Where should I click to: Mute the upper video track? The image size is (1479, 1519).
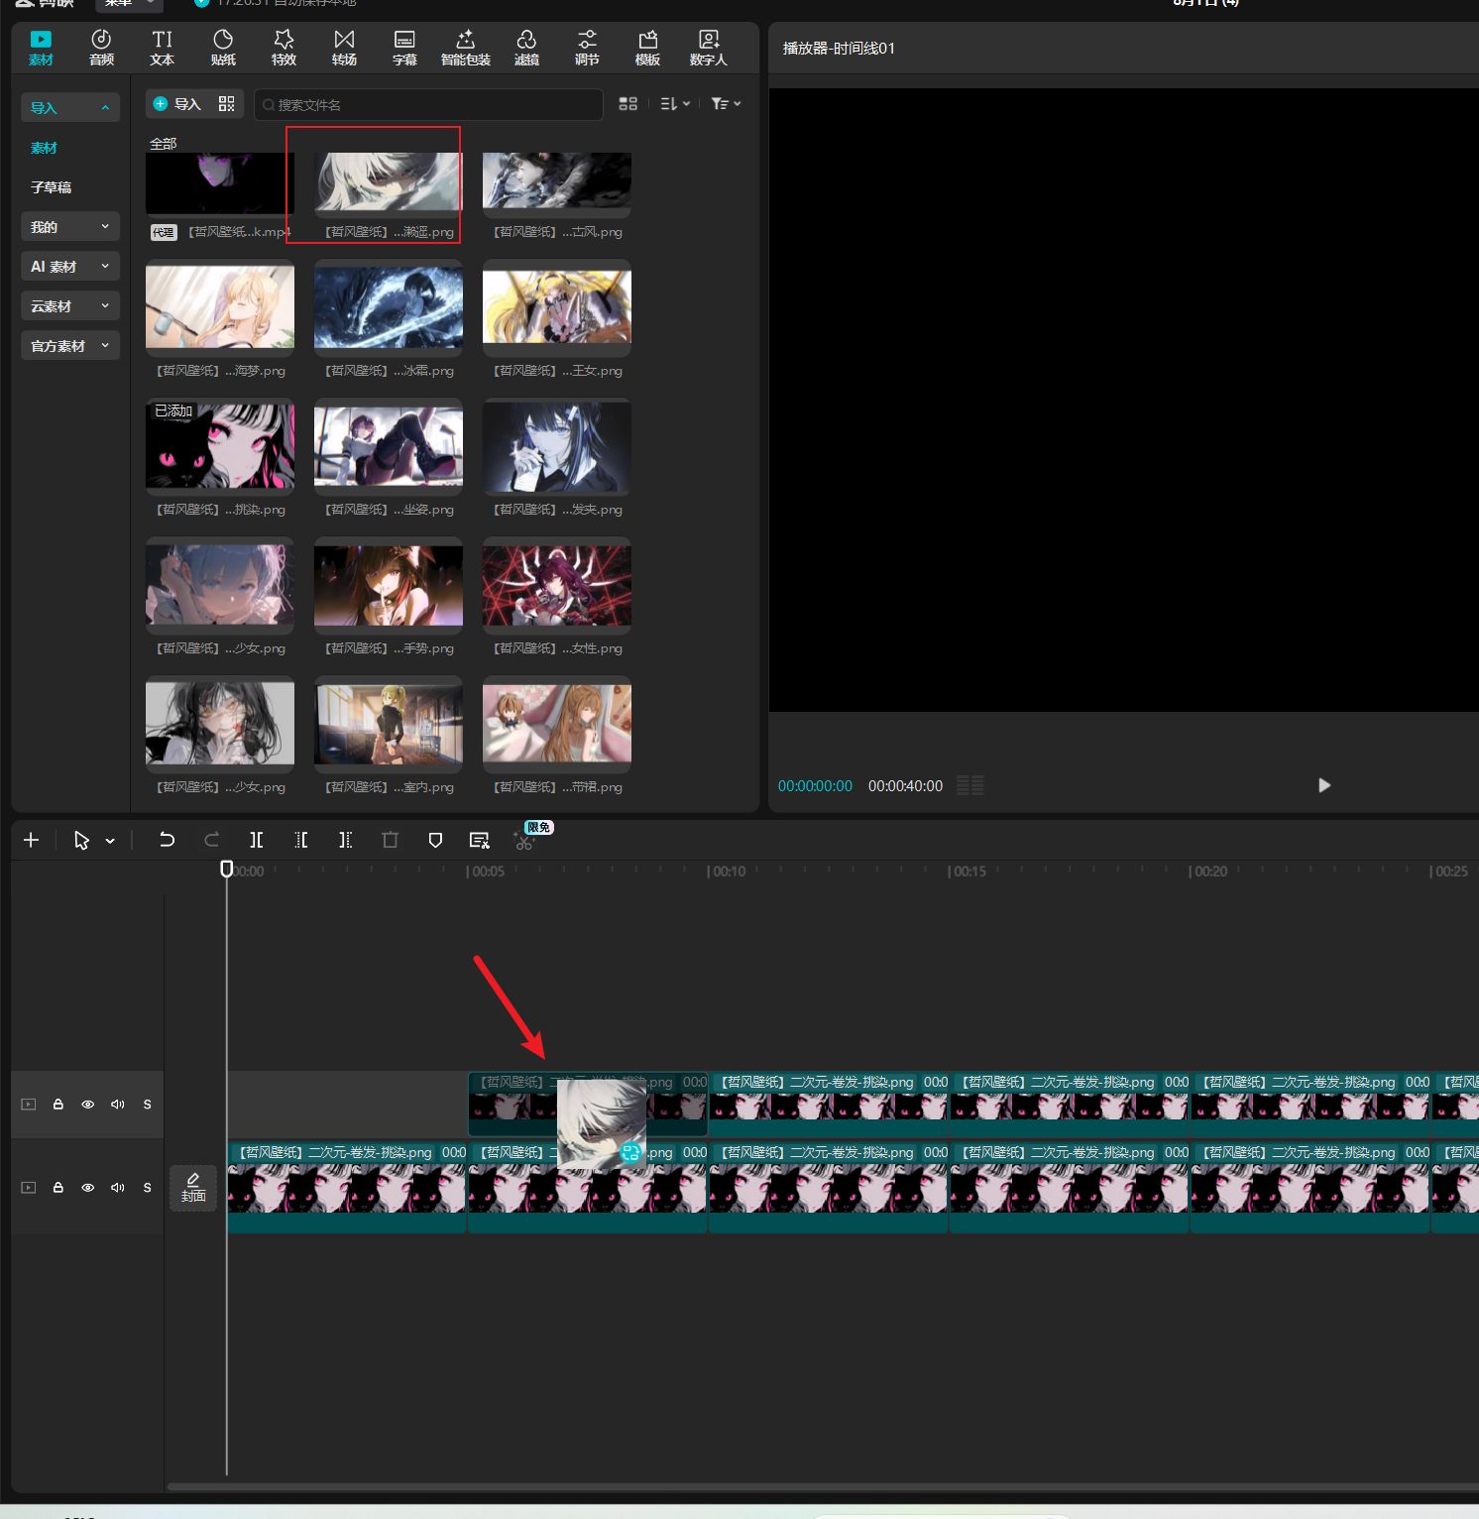click(118, 1105)
